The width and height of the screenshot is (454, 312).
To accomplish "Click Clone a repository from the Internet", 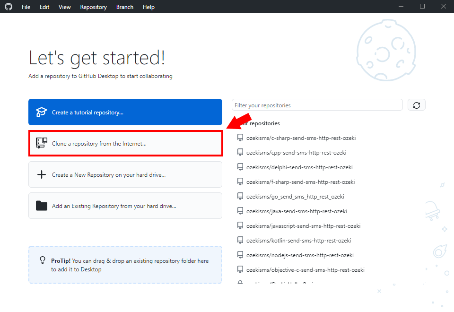I will (x=125, y=143).
